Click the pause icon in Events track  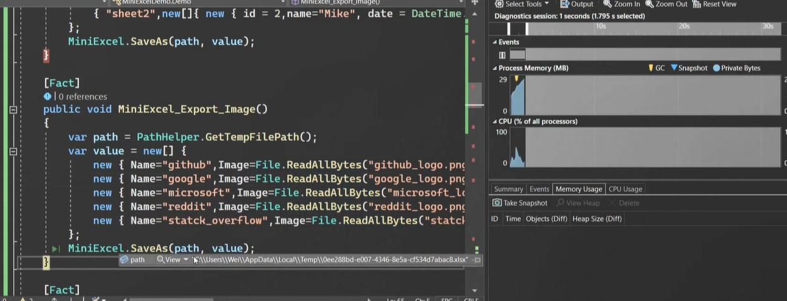(x=502, y=55)
